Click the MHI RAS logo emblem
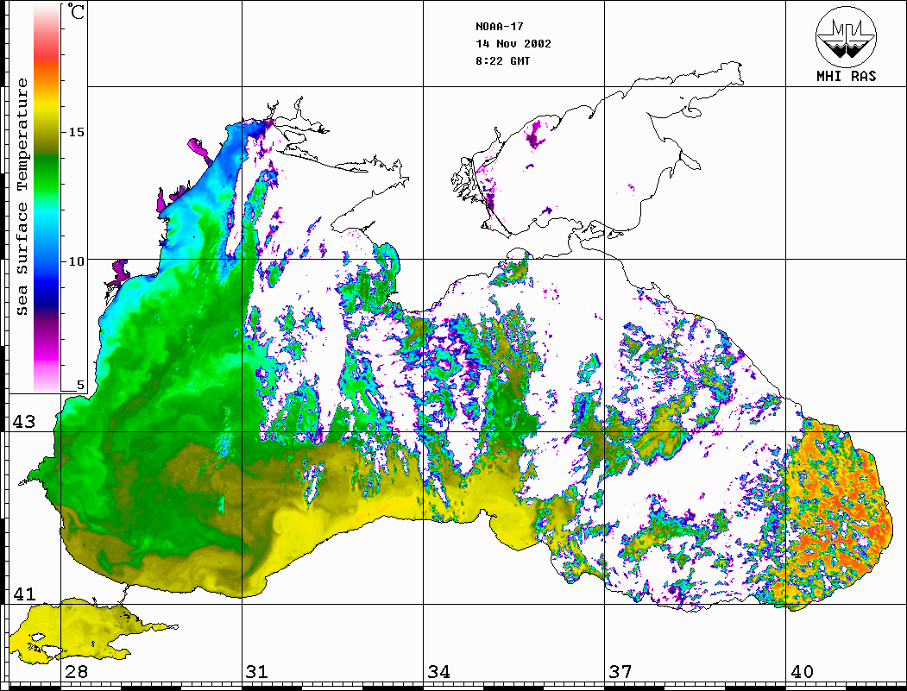Viewport: 907px width, 691px height. tap(846, 36)
